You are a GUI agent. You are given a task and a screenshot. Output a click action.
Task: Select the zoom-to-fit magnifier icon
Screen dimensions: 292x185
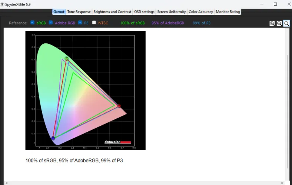tap(286, 23)
